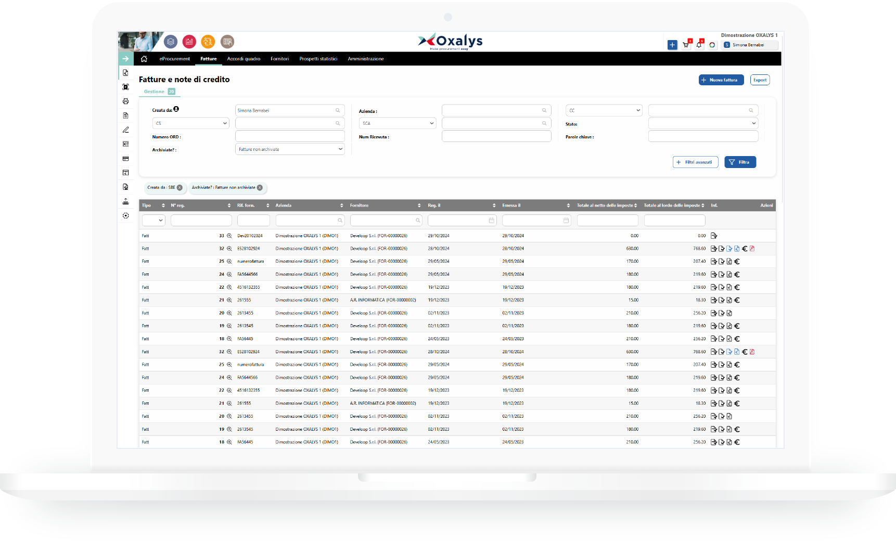
Task: Open the Tipo column filter dropdown
Action: pyautogui.click(x=153, y=221)
